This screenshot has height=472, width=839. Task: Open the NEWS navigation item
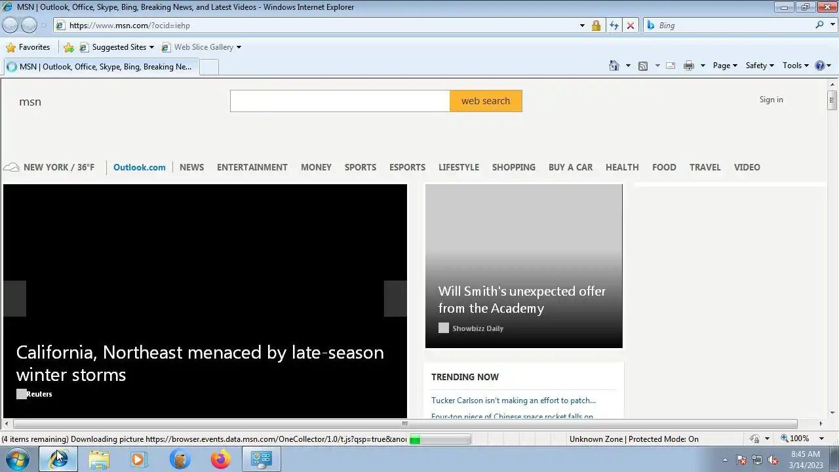(x=191, y=167)
